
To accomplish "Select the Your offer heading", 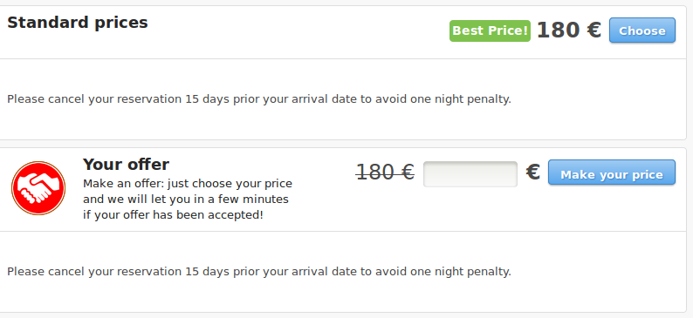I will point(126,164).
